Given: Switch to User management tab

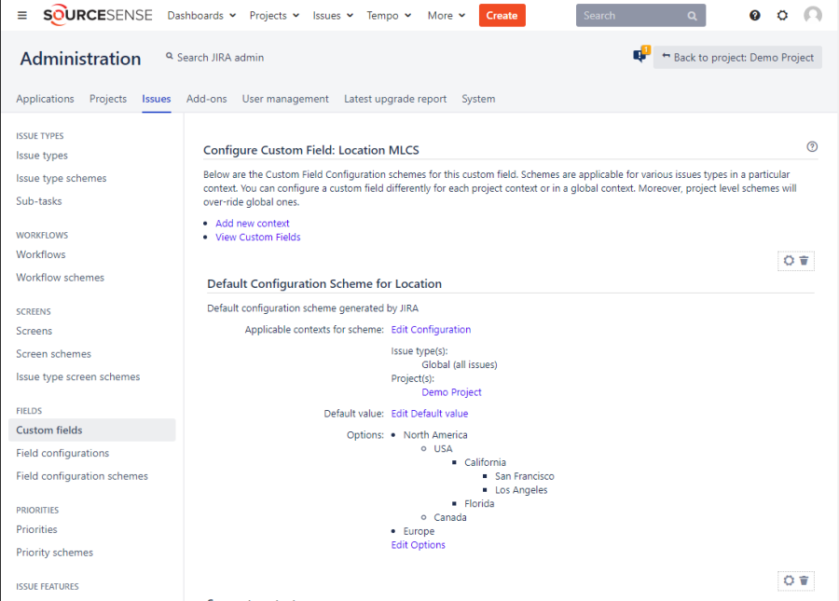Looking at the screenshot, I should click(x=285, y=99).
